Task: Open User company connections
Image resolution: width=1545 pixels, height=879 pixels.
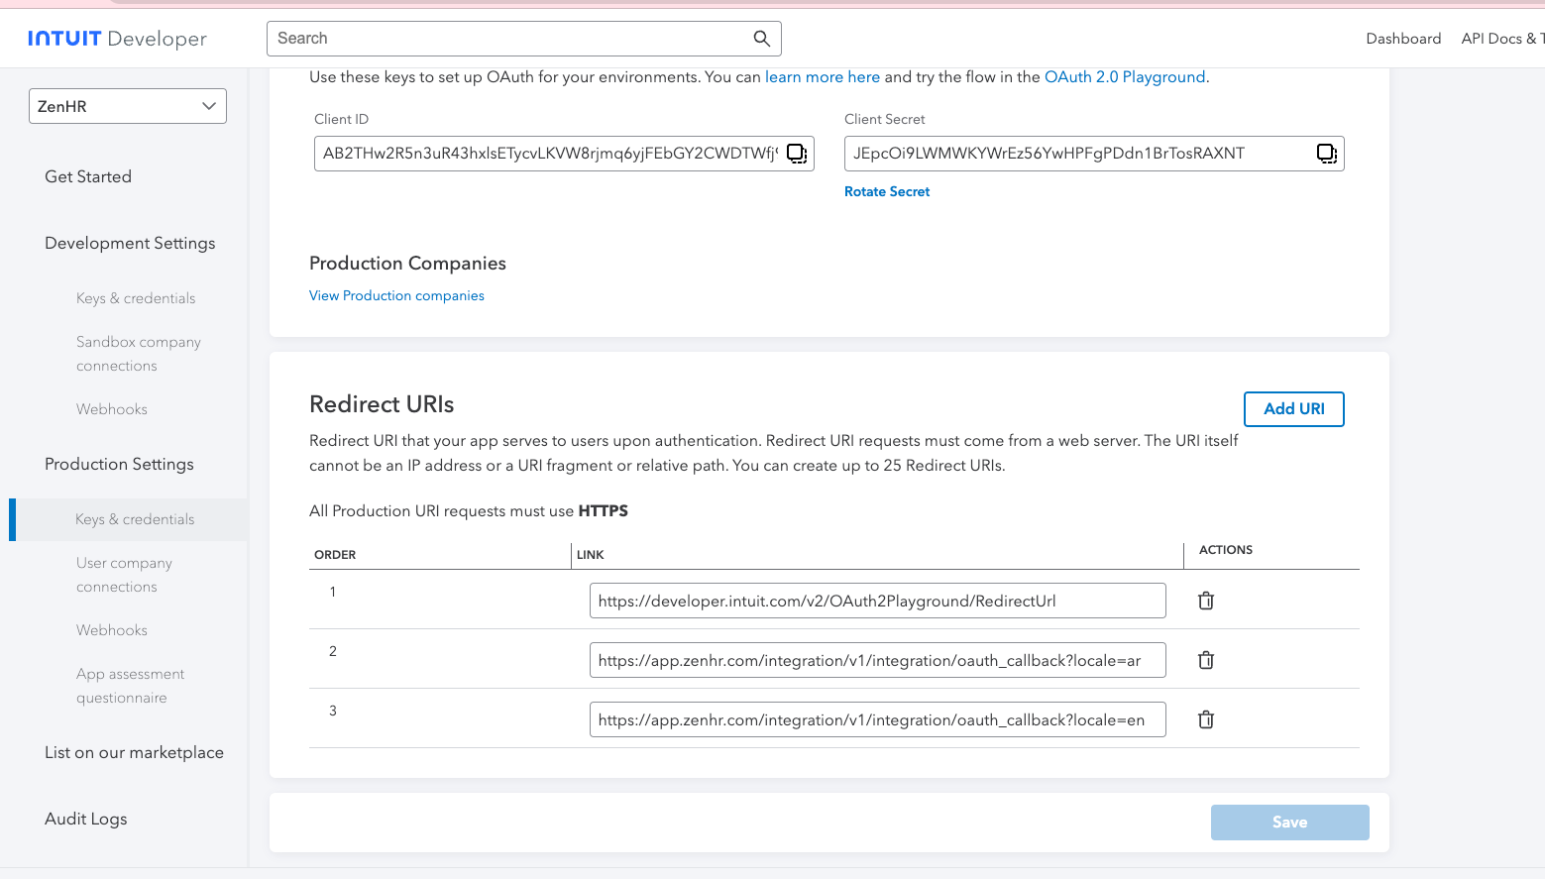Action: click(x=124, y=575)
